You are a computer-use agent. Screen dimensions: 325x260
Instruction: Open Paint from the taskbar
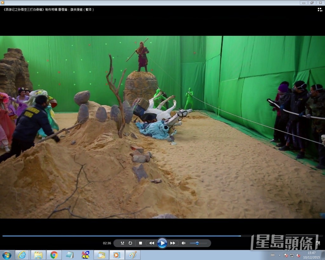(x=133, y=255)
